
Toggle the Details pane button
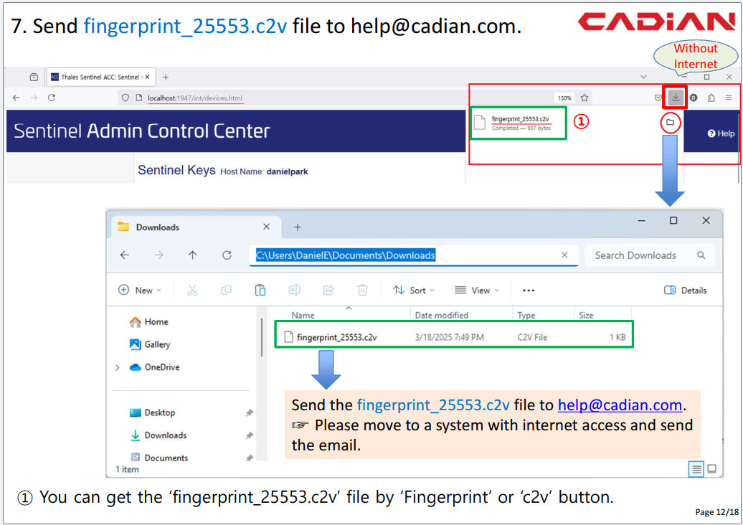click(x=685, y=290)
